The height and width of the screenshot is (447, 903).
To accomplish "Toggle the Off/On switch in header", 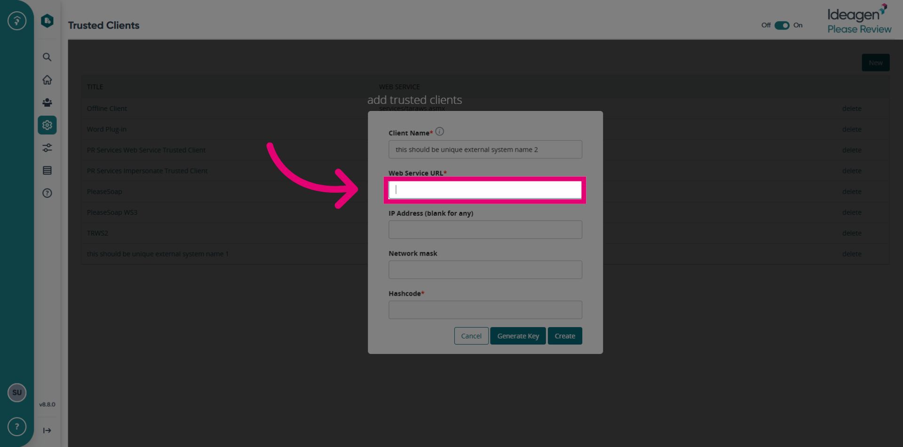I will (782, 25).
